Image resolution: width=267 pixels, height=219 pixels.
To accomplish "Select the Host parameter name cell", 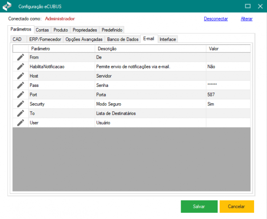I will pyautogui.click(x=61, y=76).
